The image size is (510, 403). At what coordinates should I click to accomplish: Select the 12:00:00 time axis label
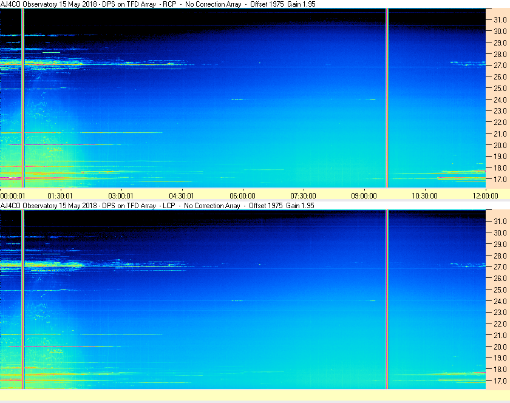485,196
